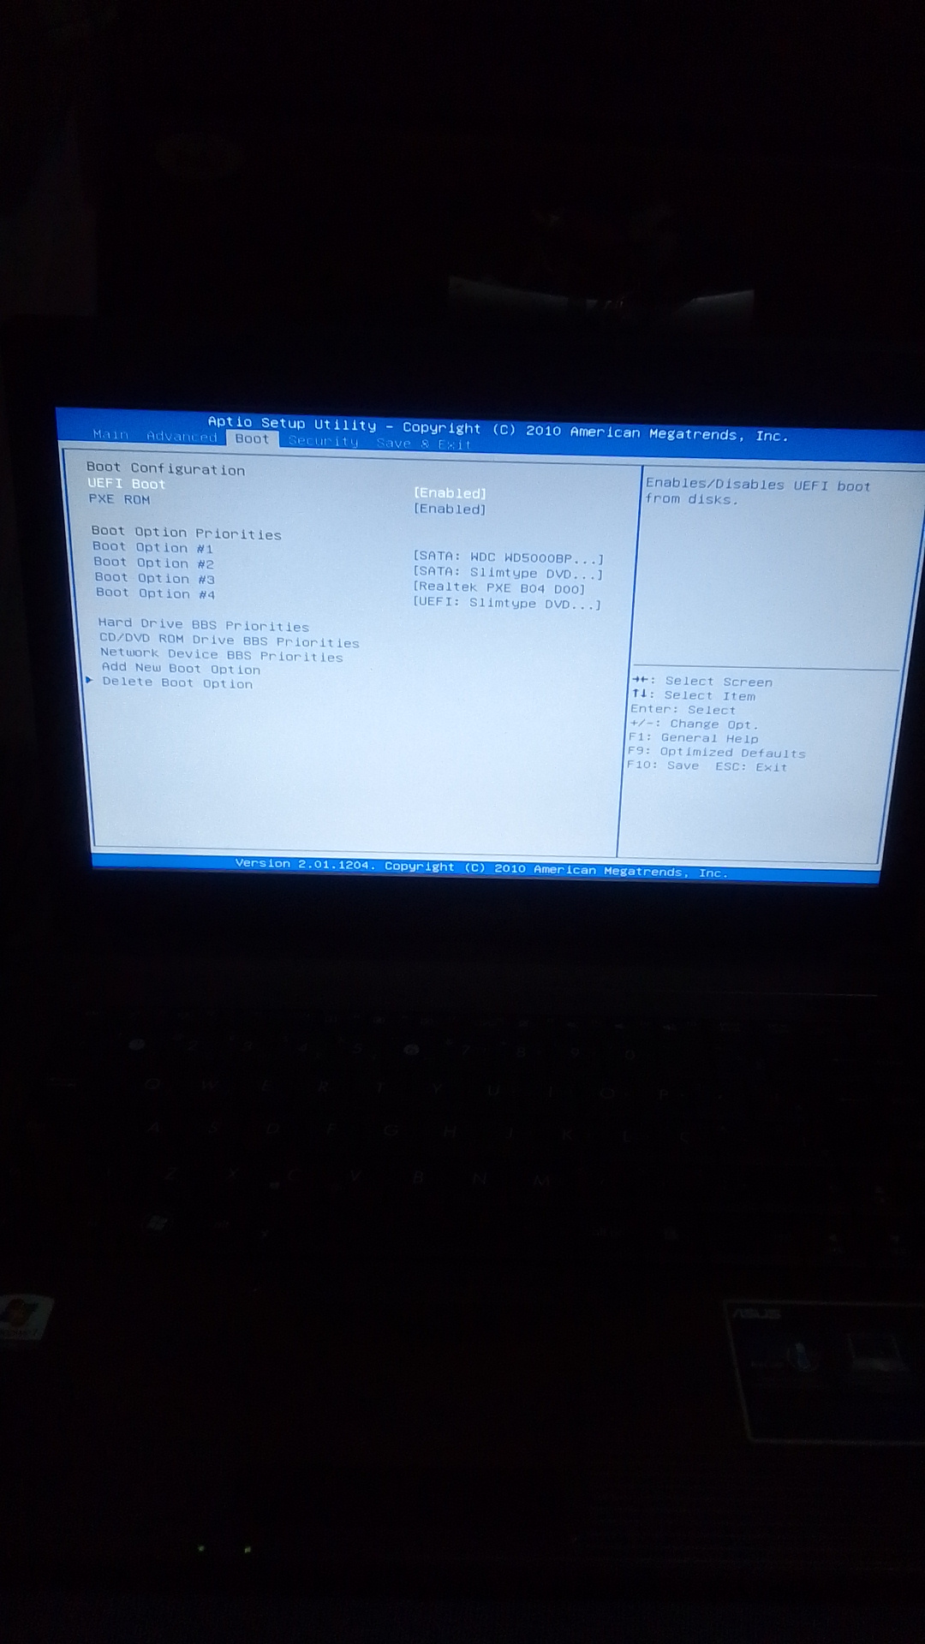
Task: Click the F10: Save hint
Action: click(x=662, y=765)
